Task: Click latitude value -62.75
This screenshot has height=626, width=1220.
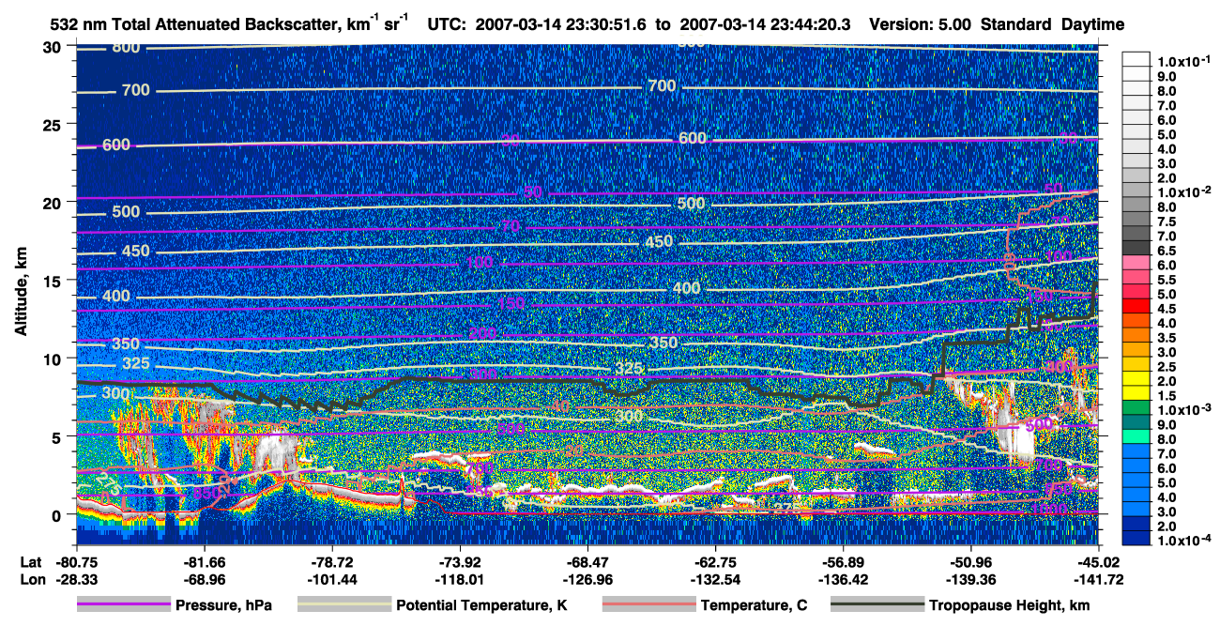Action: tap(715, 561)
